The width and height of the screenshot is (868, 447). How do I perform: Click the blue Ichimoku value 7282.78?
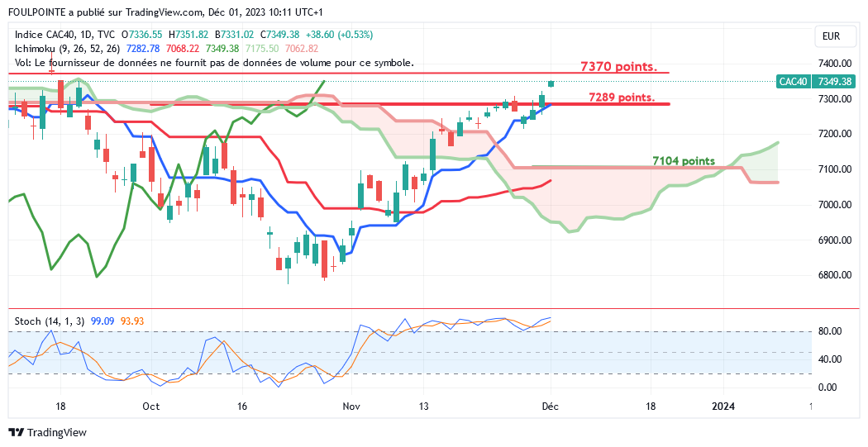(x=143, y=49)
